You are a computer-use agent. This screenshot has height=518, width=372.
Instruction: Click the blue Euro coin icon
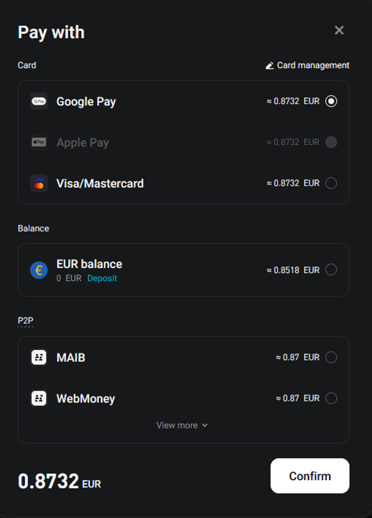pos(39,270)
